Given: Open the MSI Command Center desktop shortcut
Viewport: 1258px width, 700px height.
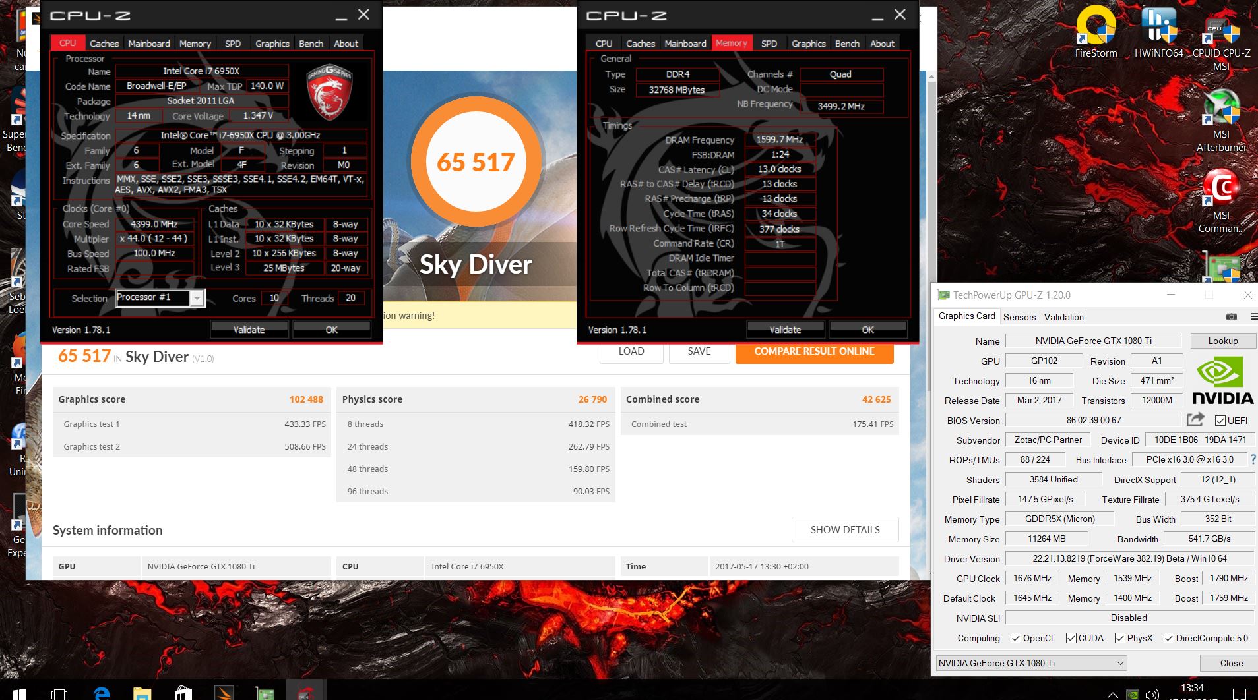Looking at the screenshot, I should (x=1221, y=202).
